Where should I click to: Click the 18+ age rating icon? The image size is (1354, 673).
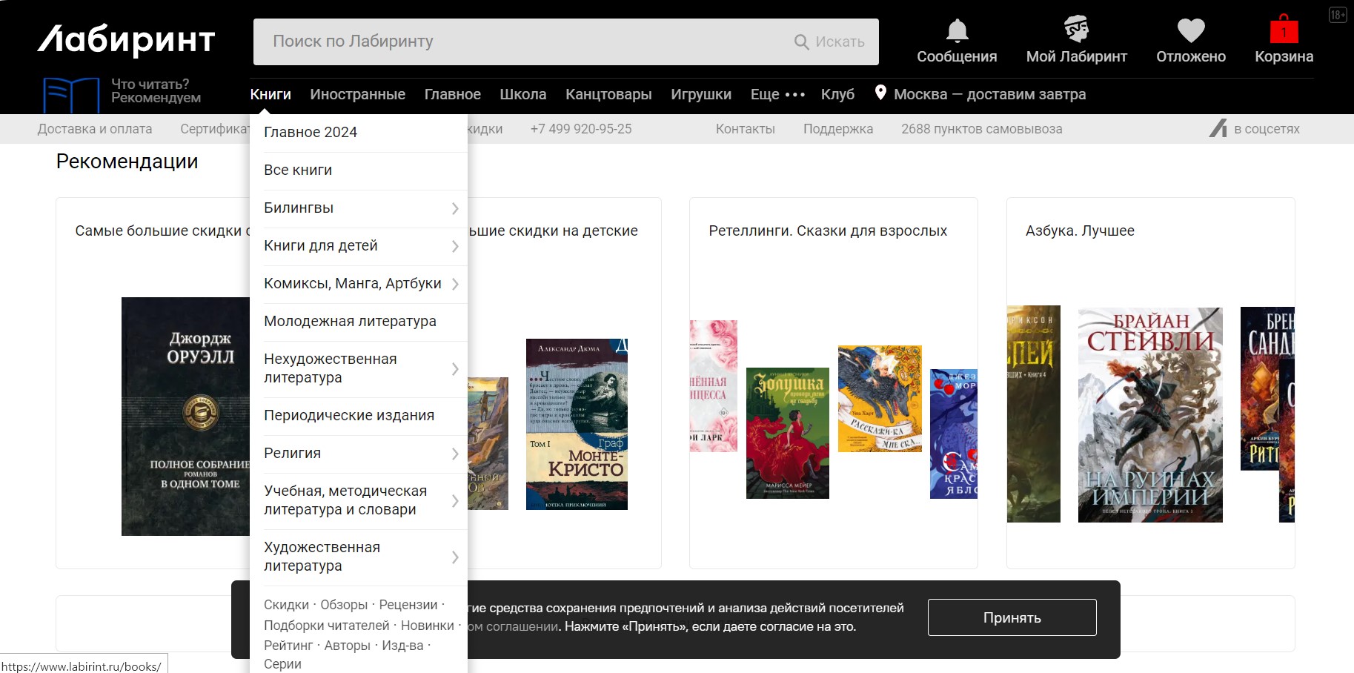click(1338, 15)
